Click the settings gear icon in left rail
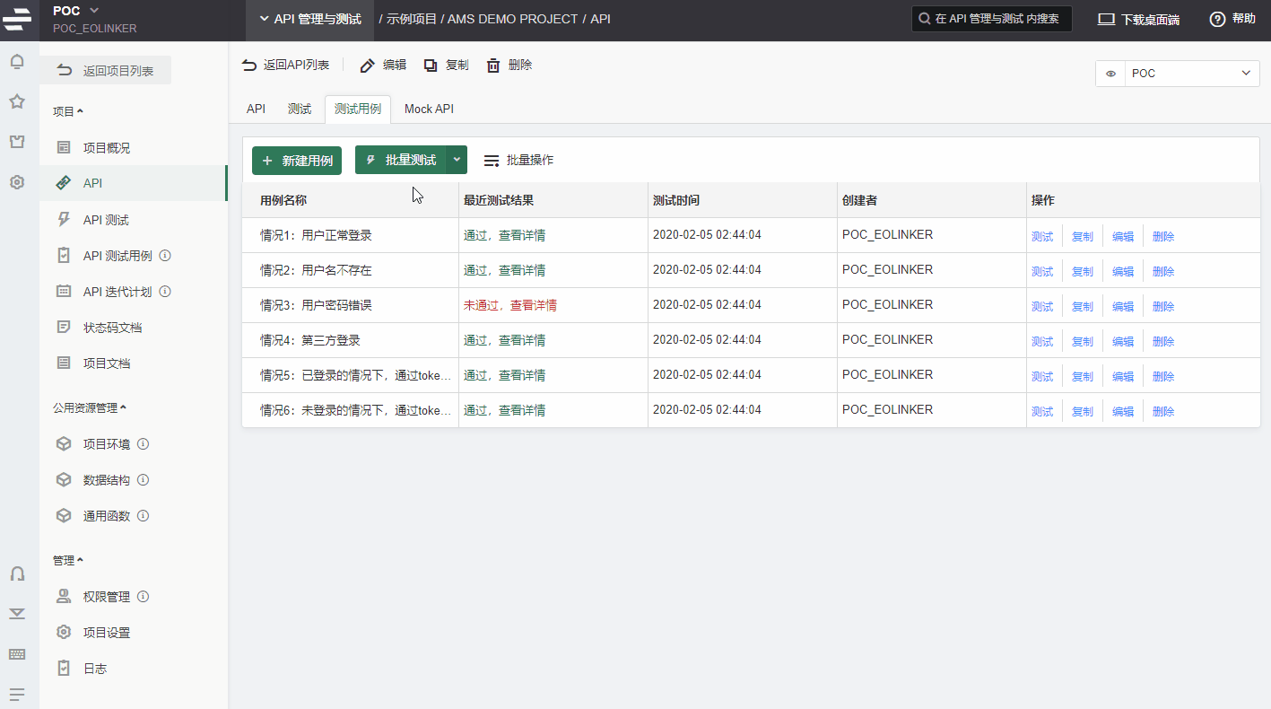The width and height of the screenshot is (1271, 709). point(16,182)
